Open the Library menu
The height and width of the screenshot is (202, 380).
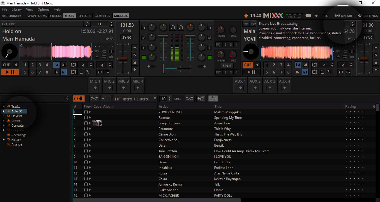[x=17, y=9]
